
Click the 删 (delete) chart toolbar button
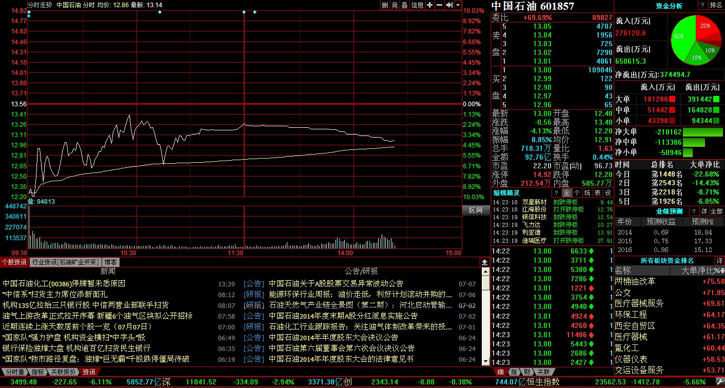pos(385,5)
